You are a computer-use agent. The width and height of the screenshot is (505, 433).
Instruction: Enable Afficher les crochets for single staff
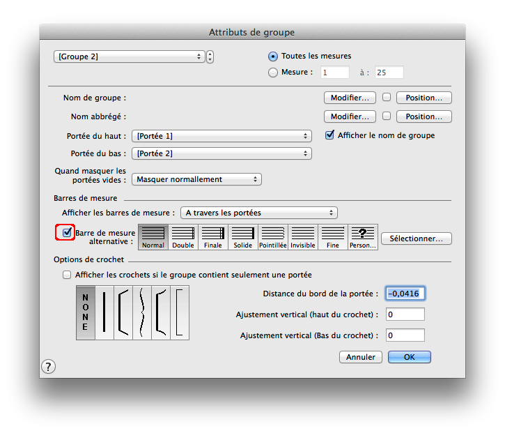point(67,275)
